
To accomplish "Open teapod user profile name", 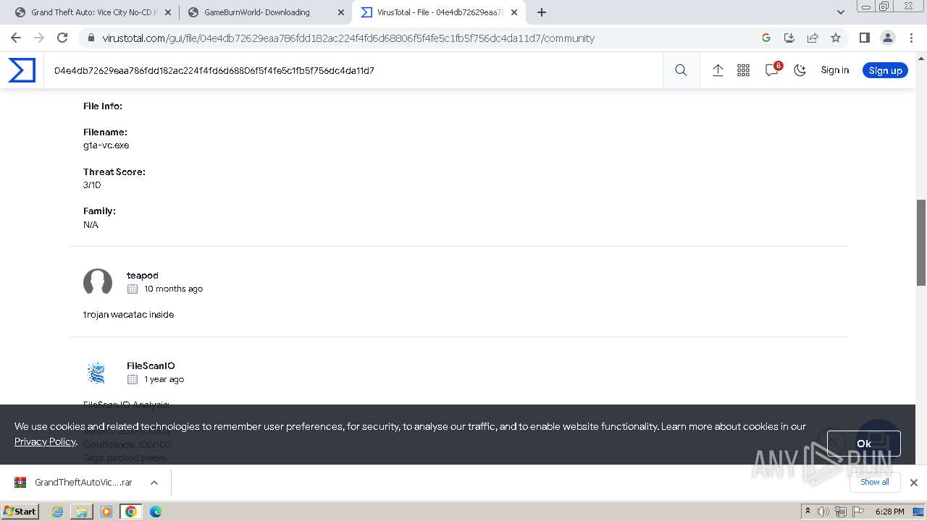I will click(143, 275).
